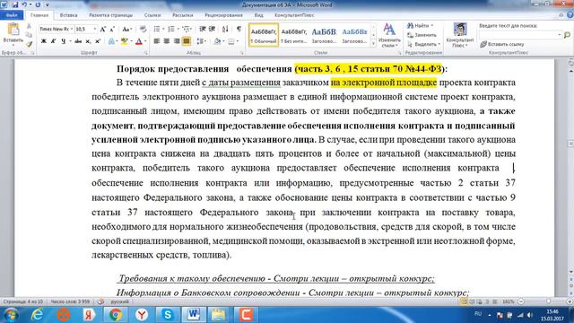Click the Вставить paste button
The width and height of the screenshot is (574, 323).
pyautogui.click(x=13, y=35)
